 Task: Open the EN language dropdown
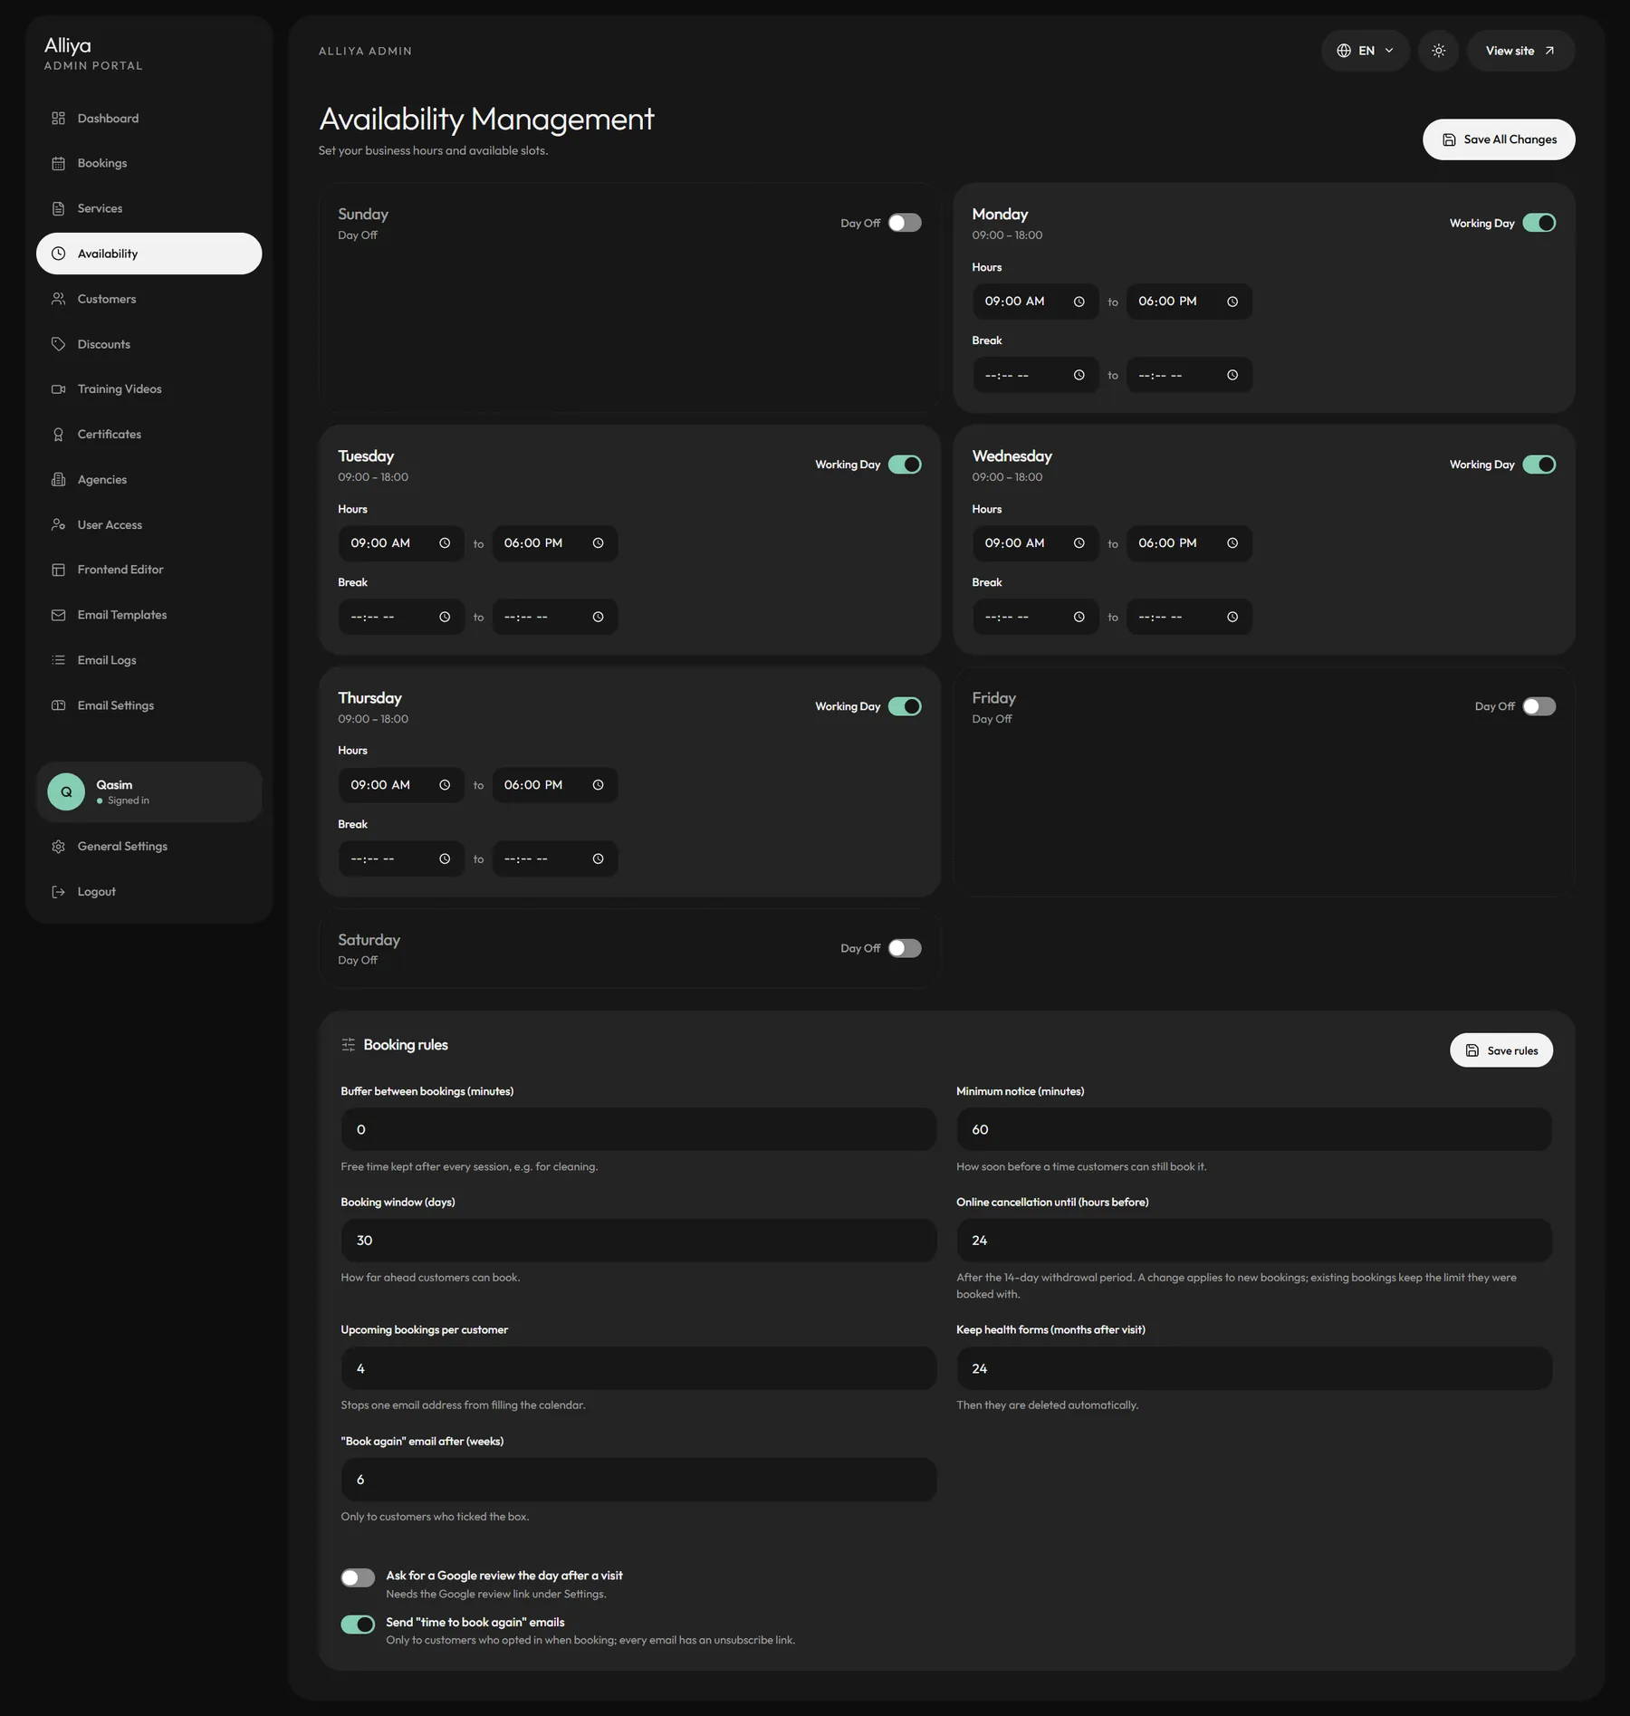click(1365, 51)
